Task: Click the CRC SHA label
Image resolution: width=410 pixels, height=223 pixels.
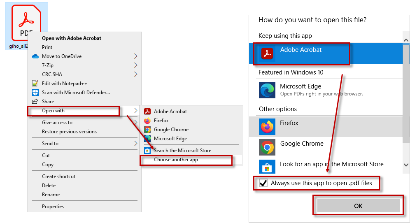Action: click(52, 74)
